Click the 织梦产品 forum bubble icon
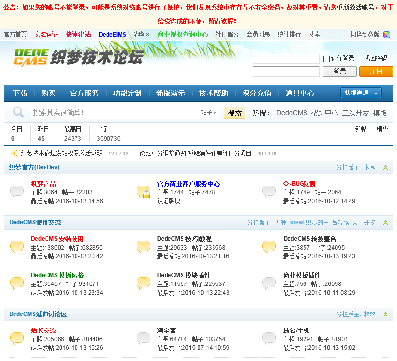 tap(17, 192)
